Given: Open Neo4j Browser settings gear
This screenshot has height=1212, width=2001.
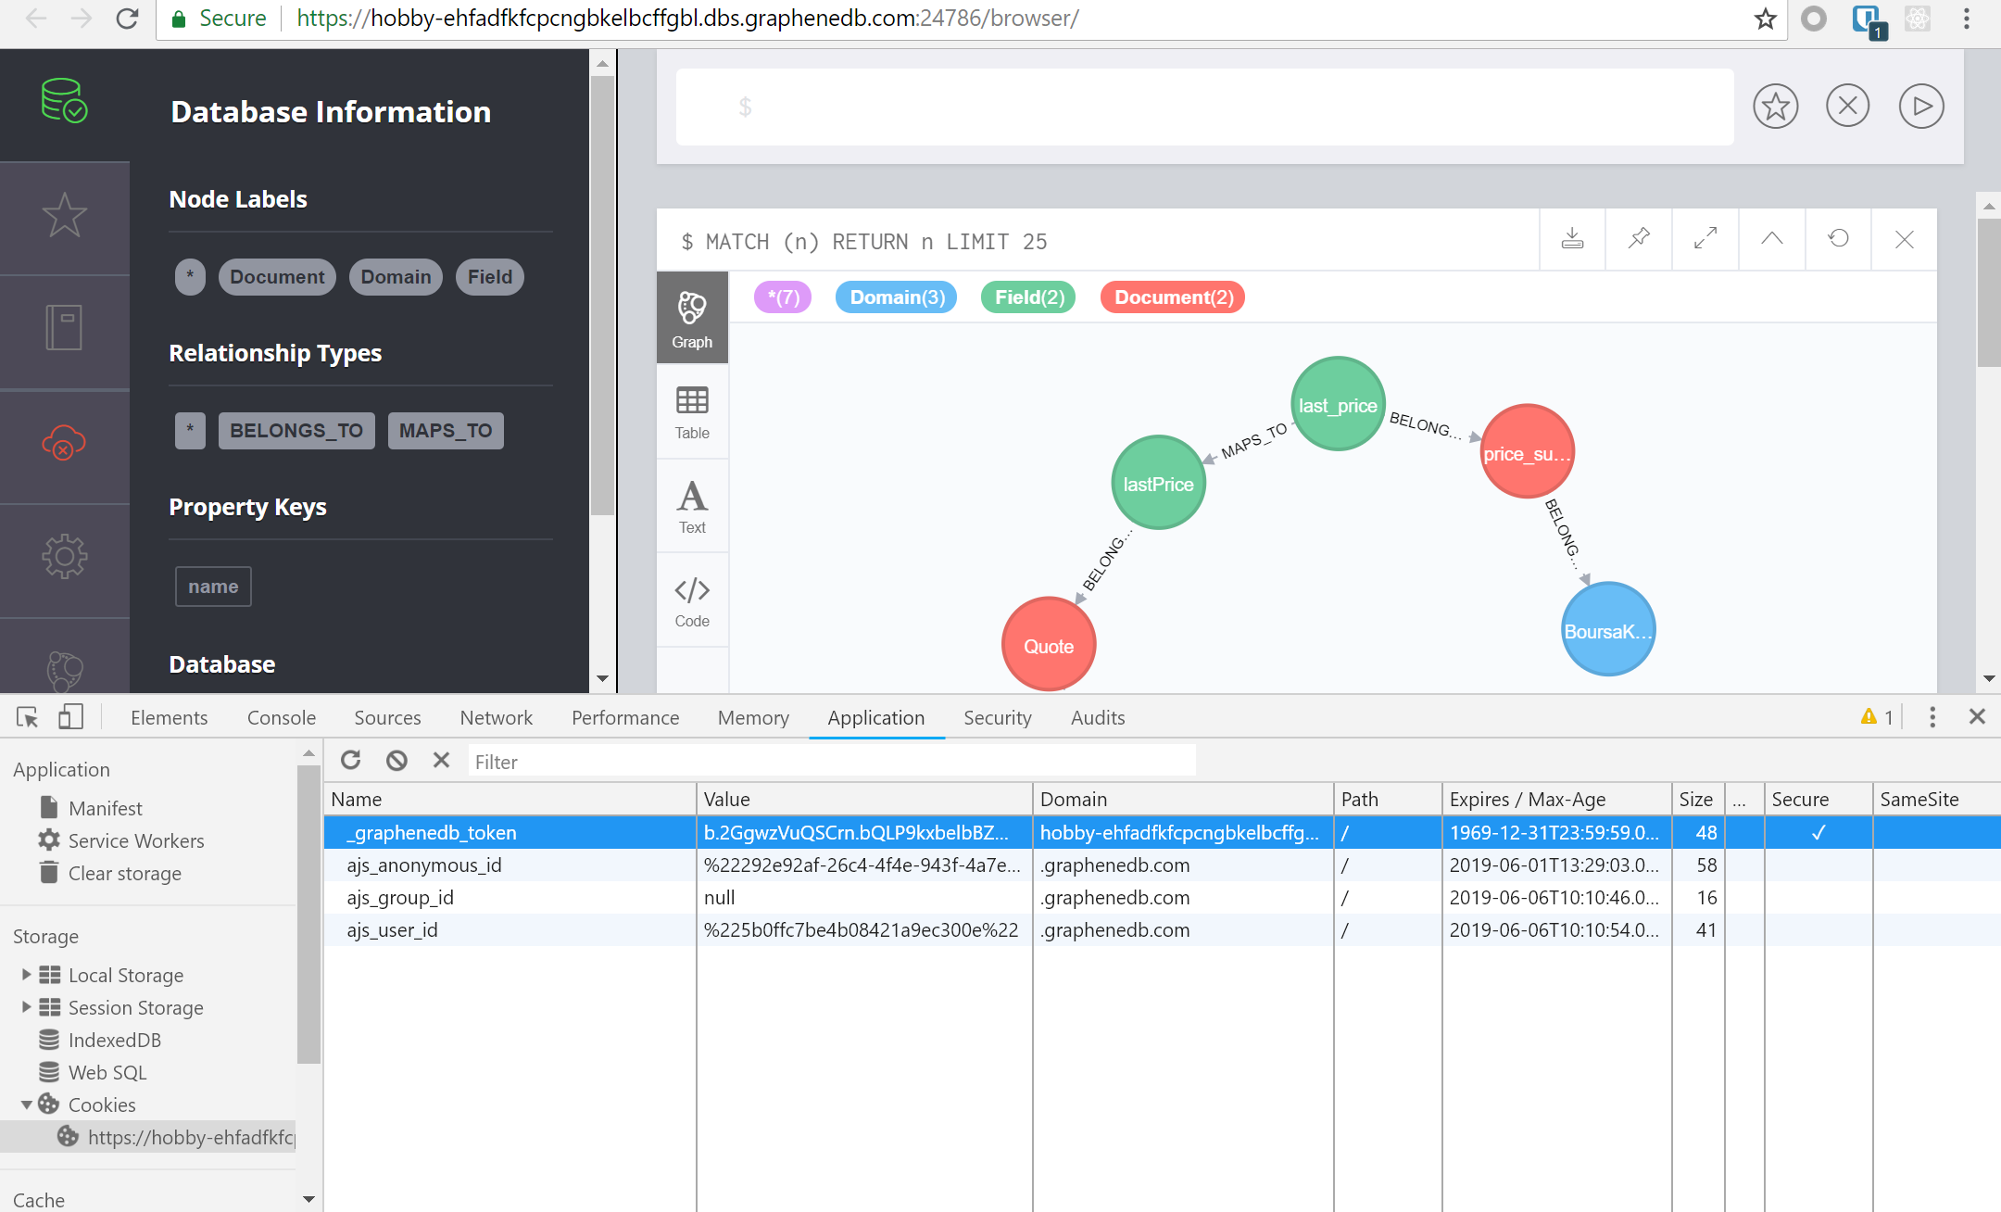Looking at the screenshot, I should click(65, 556).
